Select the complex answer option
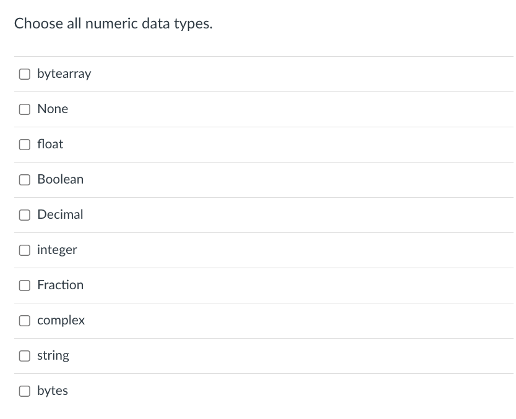The height and width of the screenshot is (419, 516). (x=61, y=320)
